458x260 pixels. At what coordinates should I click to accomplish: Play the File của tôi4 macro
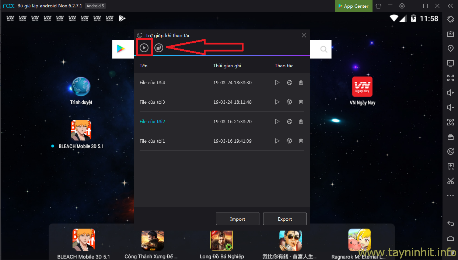coord(277,82)
